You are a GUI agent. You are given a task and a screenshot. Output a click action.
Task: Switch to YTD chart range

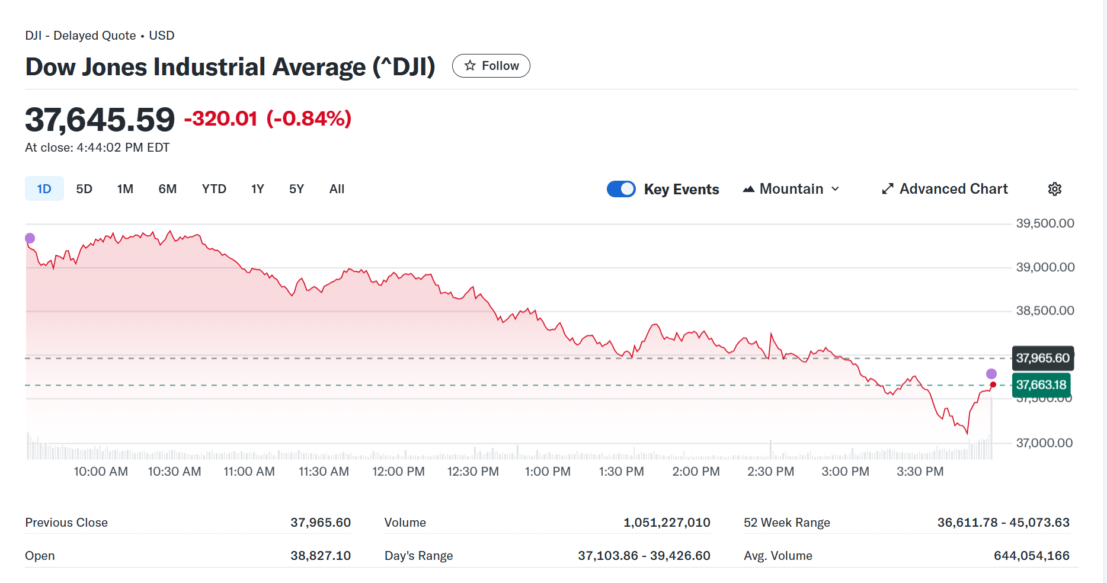pyautogui.click(x=214, y=189)
